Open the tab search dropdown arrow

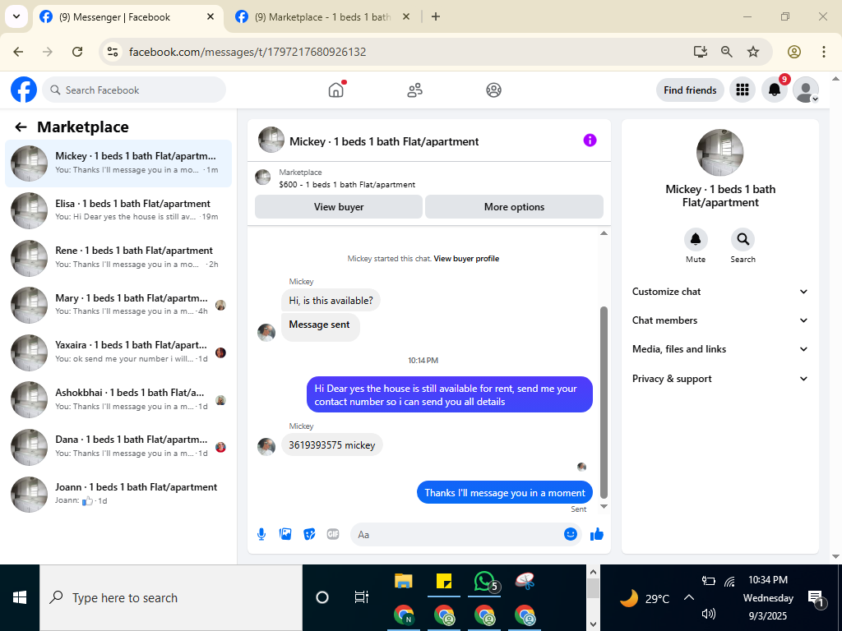tap(16, 16)
